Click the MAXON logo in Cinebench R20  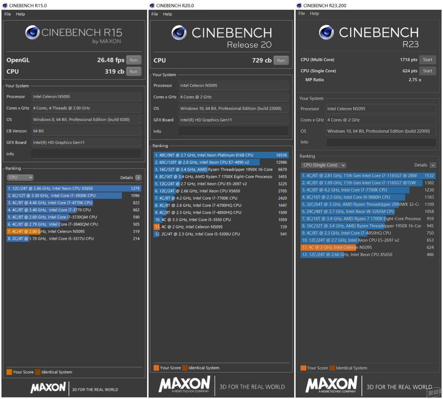184,384
